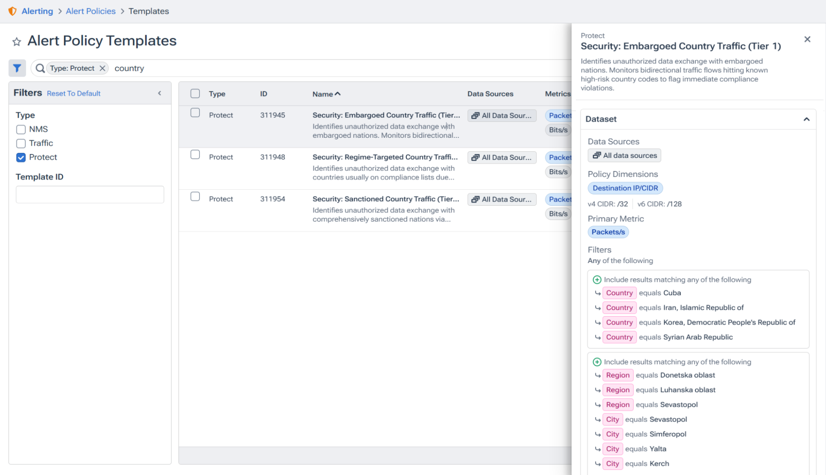This screenshot has height=475, width=826.
Task: Toggle the select-all rows checkbox
Action: (195, 93)
